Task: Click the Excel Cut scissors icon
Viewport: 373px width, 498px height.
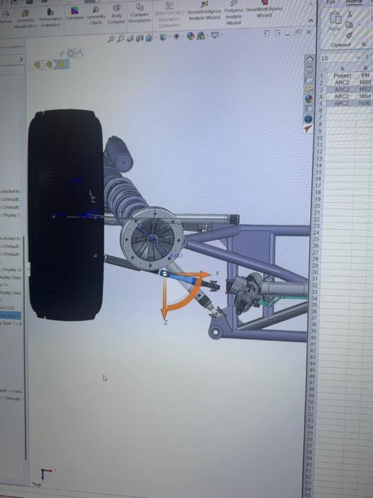Action: coord(350,14)
